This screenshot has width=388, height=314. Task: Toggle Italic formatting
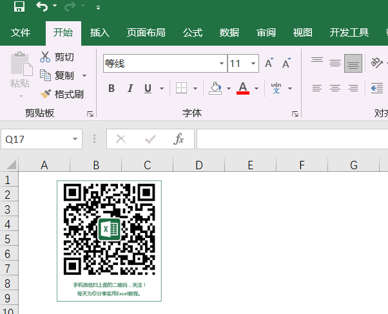(x=130, y=88)
